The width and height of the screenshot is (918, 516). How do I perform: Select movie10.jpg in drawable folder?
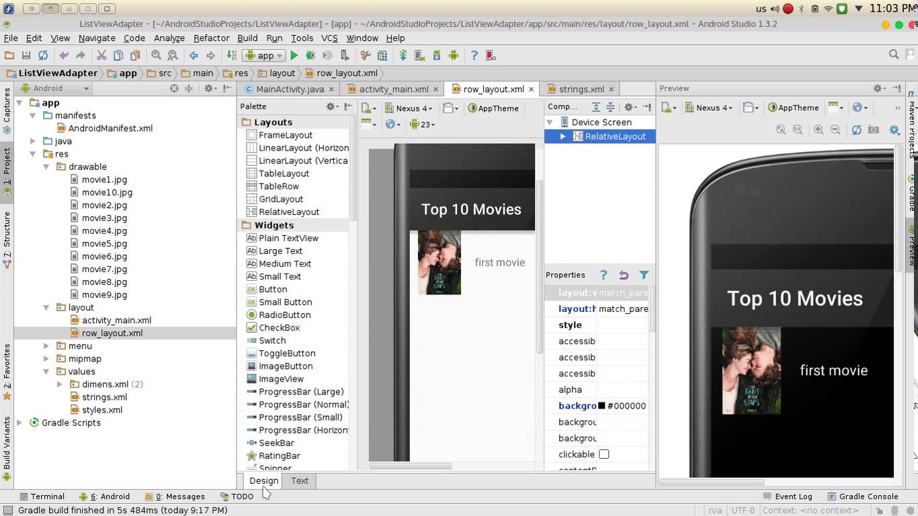pyautogui.click(x=101, y=192)
